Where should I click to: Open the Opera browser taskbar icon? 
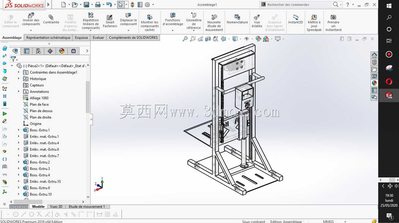point(389,82)
